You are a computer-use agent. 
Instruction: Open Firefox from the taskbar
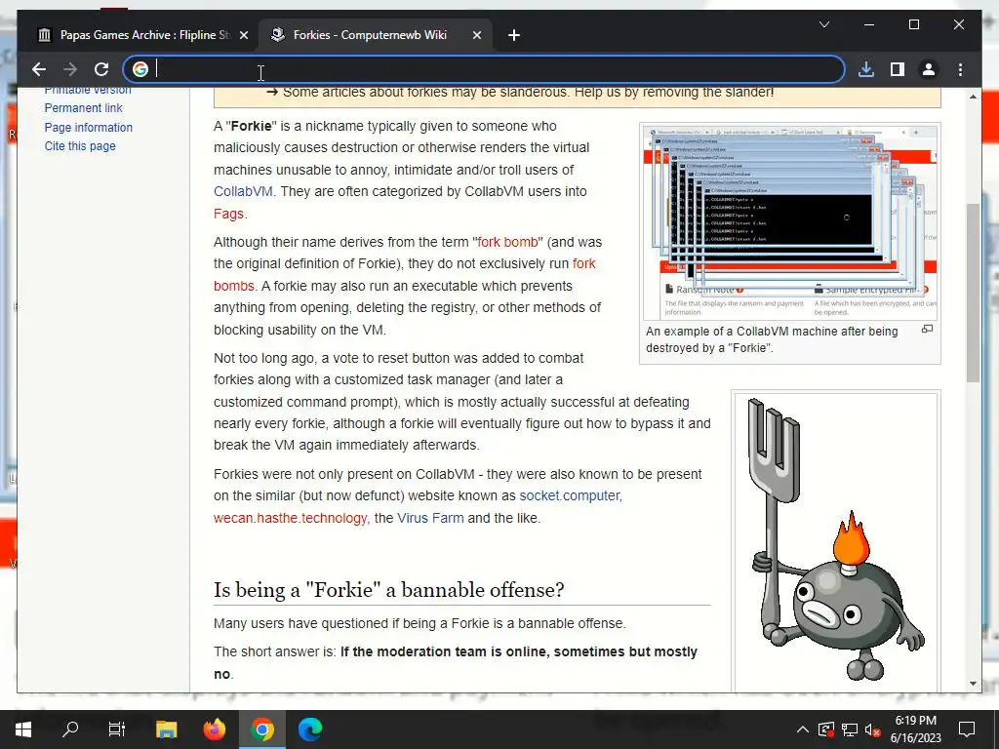coord(214,729)
